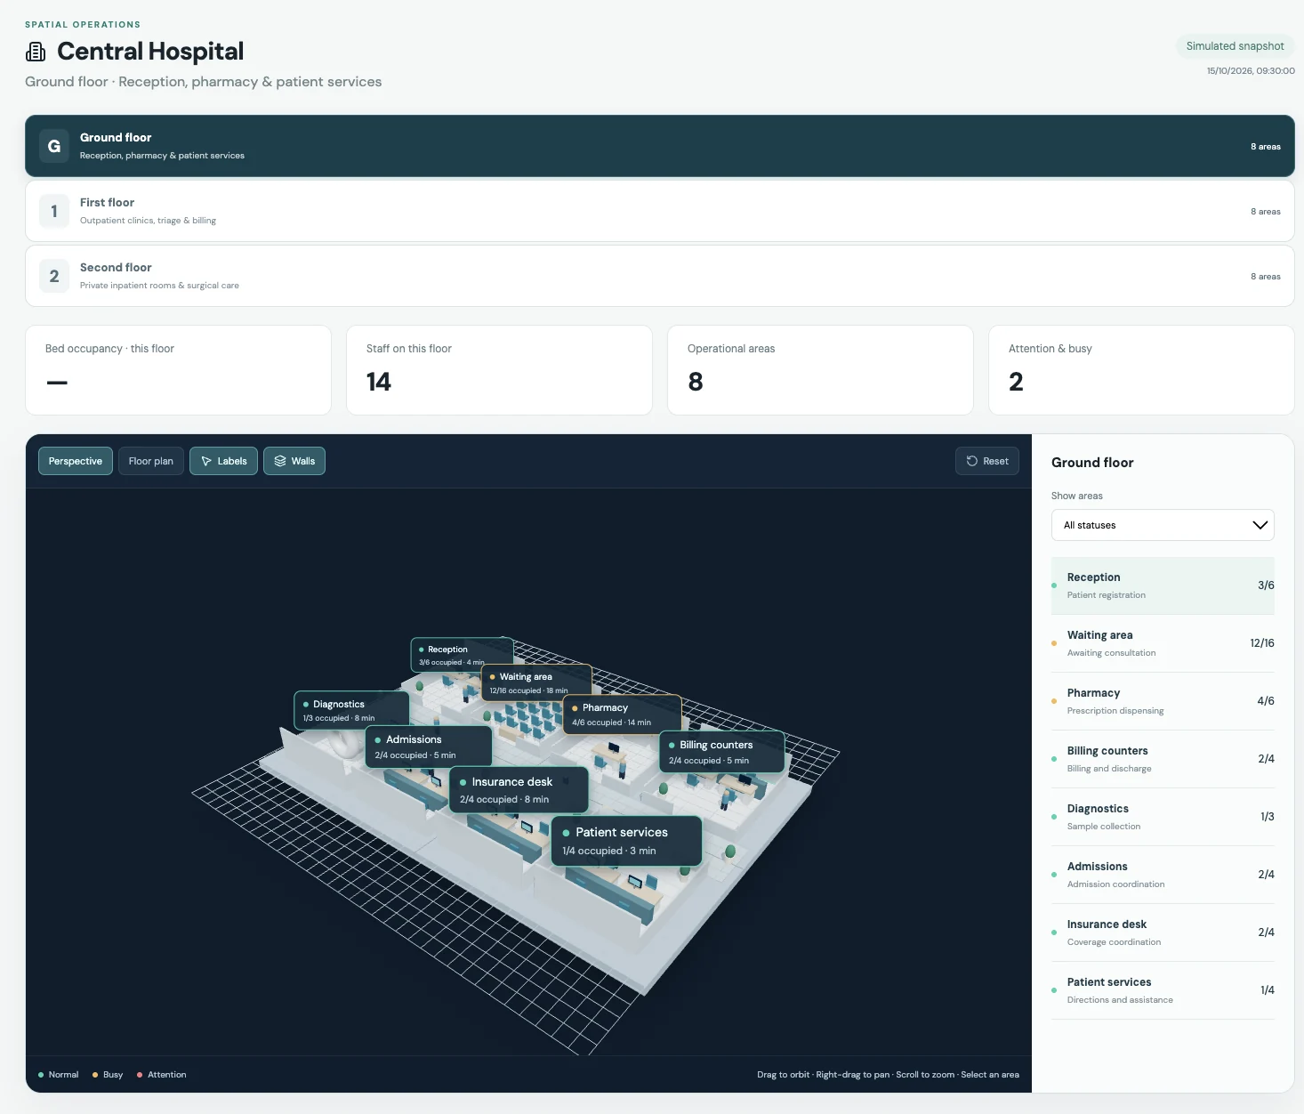The image size is (1304, 1114).
Task: Click the number 2 floor badge
Action: tap(54, 276)
